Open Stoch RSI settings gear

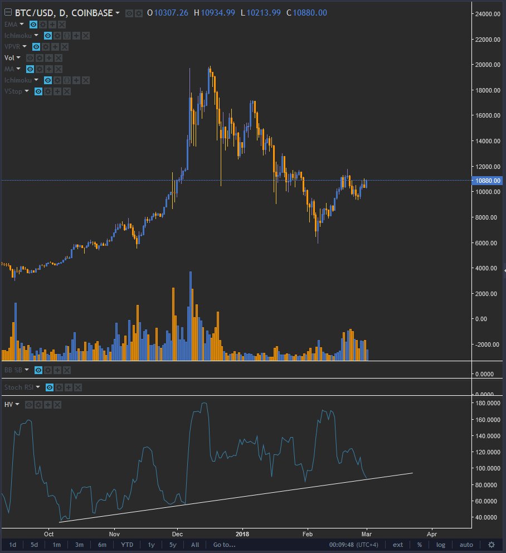point(59,387)
